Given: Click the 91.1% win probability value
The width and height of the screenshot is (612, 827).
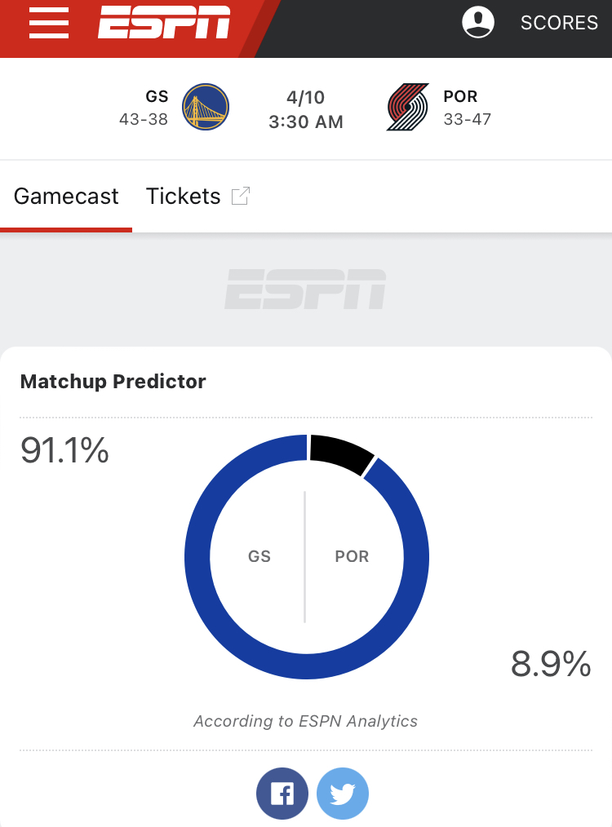Looking at the screenshot, I should 64,450.
